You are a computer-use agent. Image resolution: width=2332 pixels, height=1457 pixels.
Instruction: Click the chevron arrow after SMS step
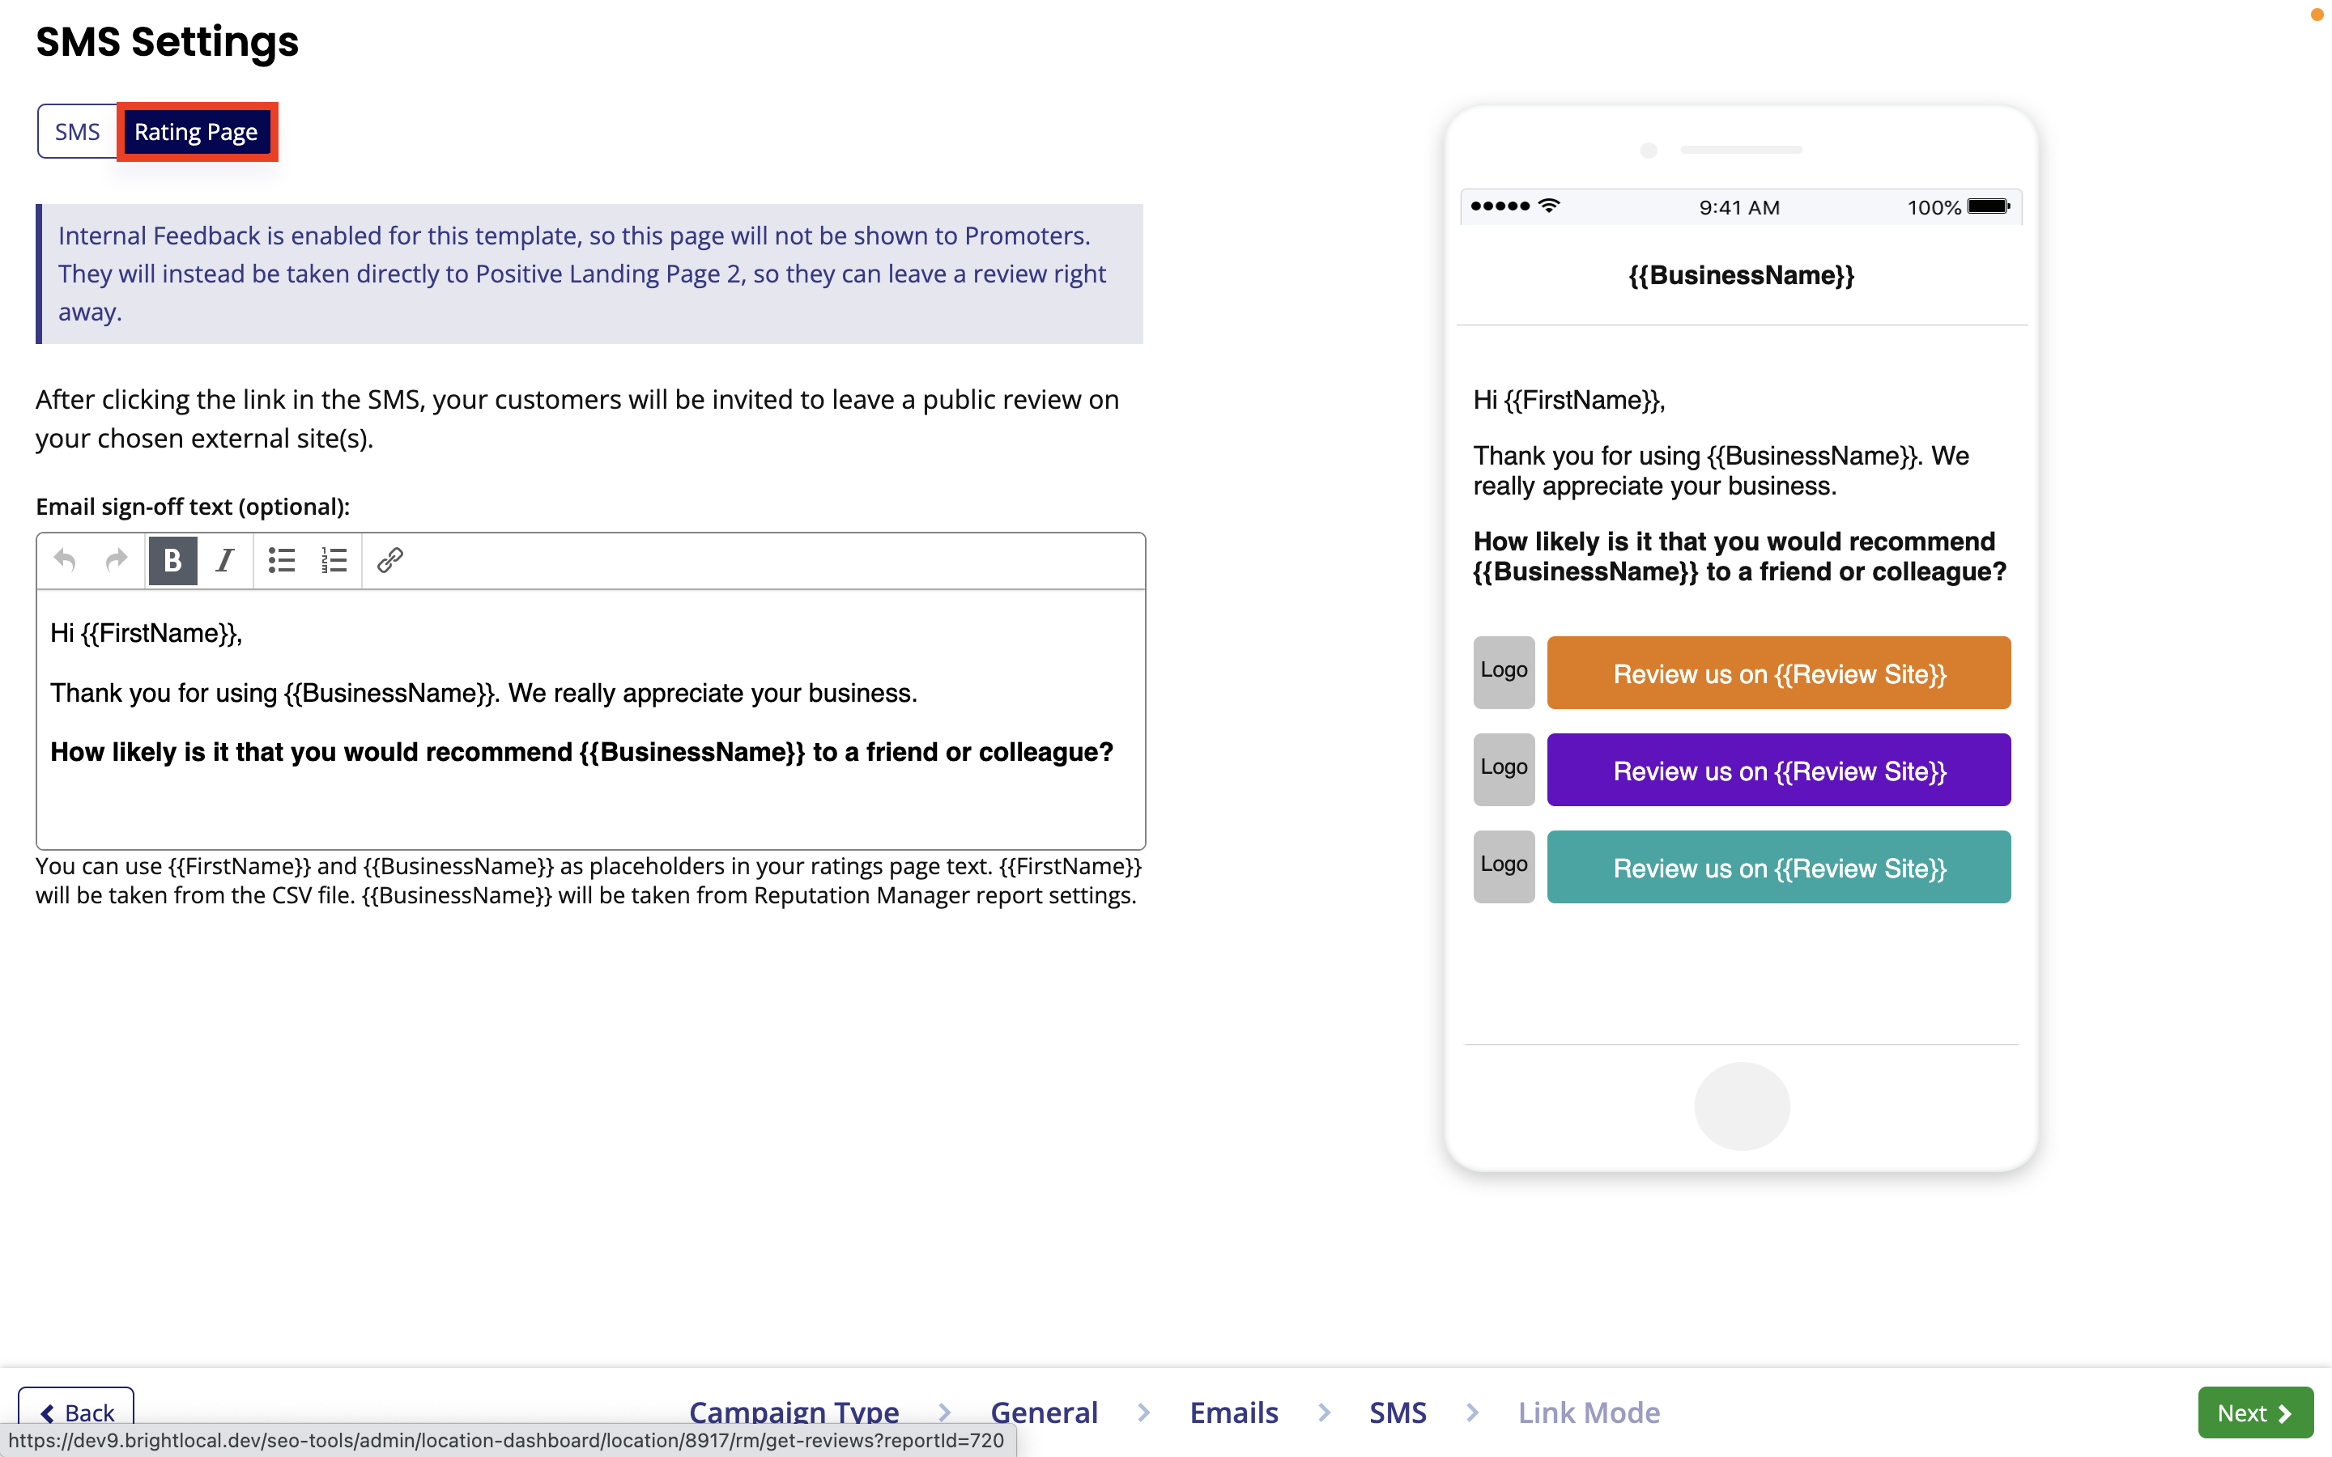1472,1412
